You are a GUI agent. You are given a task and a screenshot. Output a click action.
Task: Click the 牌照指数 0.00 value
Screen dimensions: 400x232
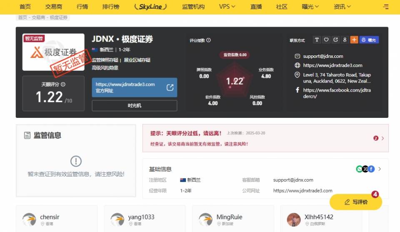[204, 76]
